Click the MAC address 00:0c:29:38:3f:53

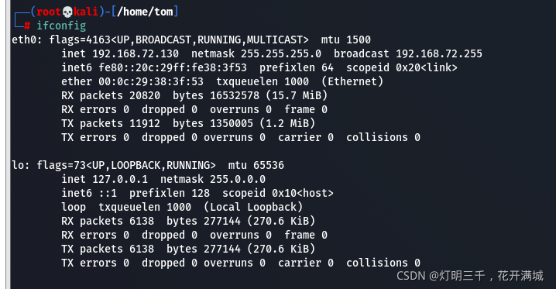151,81
